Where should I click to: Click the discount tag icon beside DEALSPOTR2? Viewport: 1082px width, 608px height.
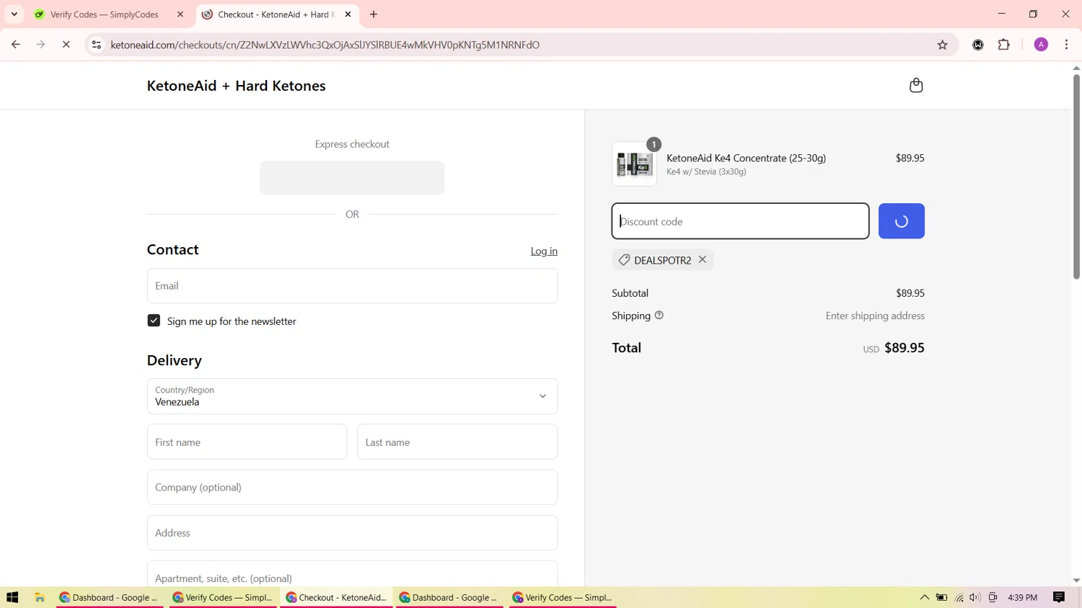click(624, 260)
